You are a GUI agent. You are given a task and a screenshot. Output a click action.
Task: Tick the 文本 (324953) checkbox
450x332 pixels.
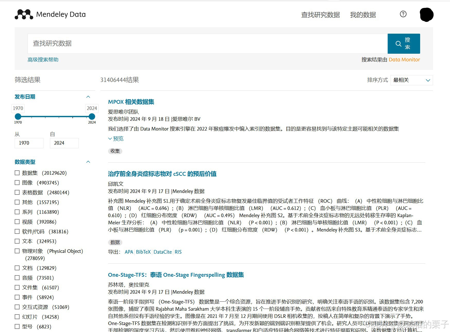pyautogui.click(x=17, y=241)
